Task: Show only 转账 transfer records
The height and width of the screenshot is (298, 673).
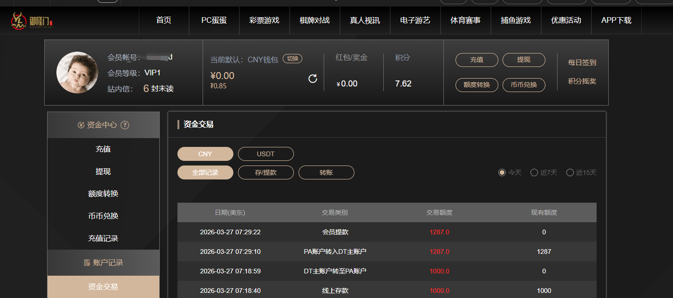Action: 326,172
